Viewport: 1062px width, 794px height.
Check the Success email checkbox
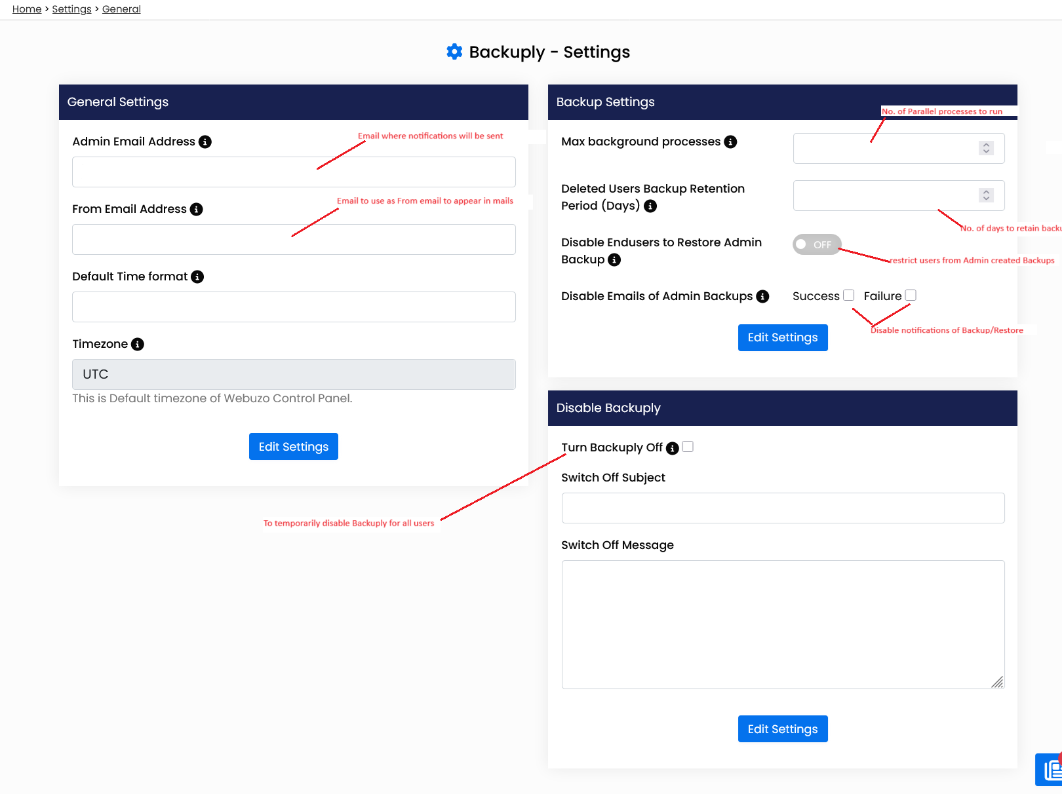849,295
